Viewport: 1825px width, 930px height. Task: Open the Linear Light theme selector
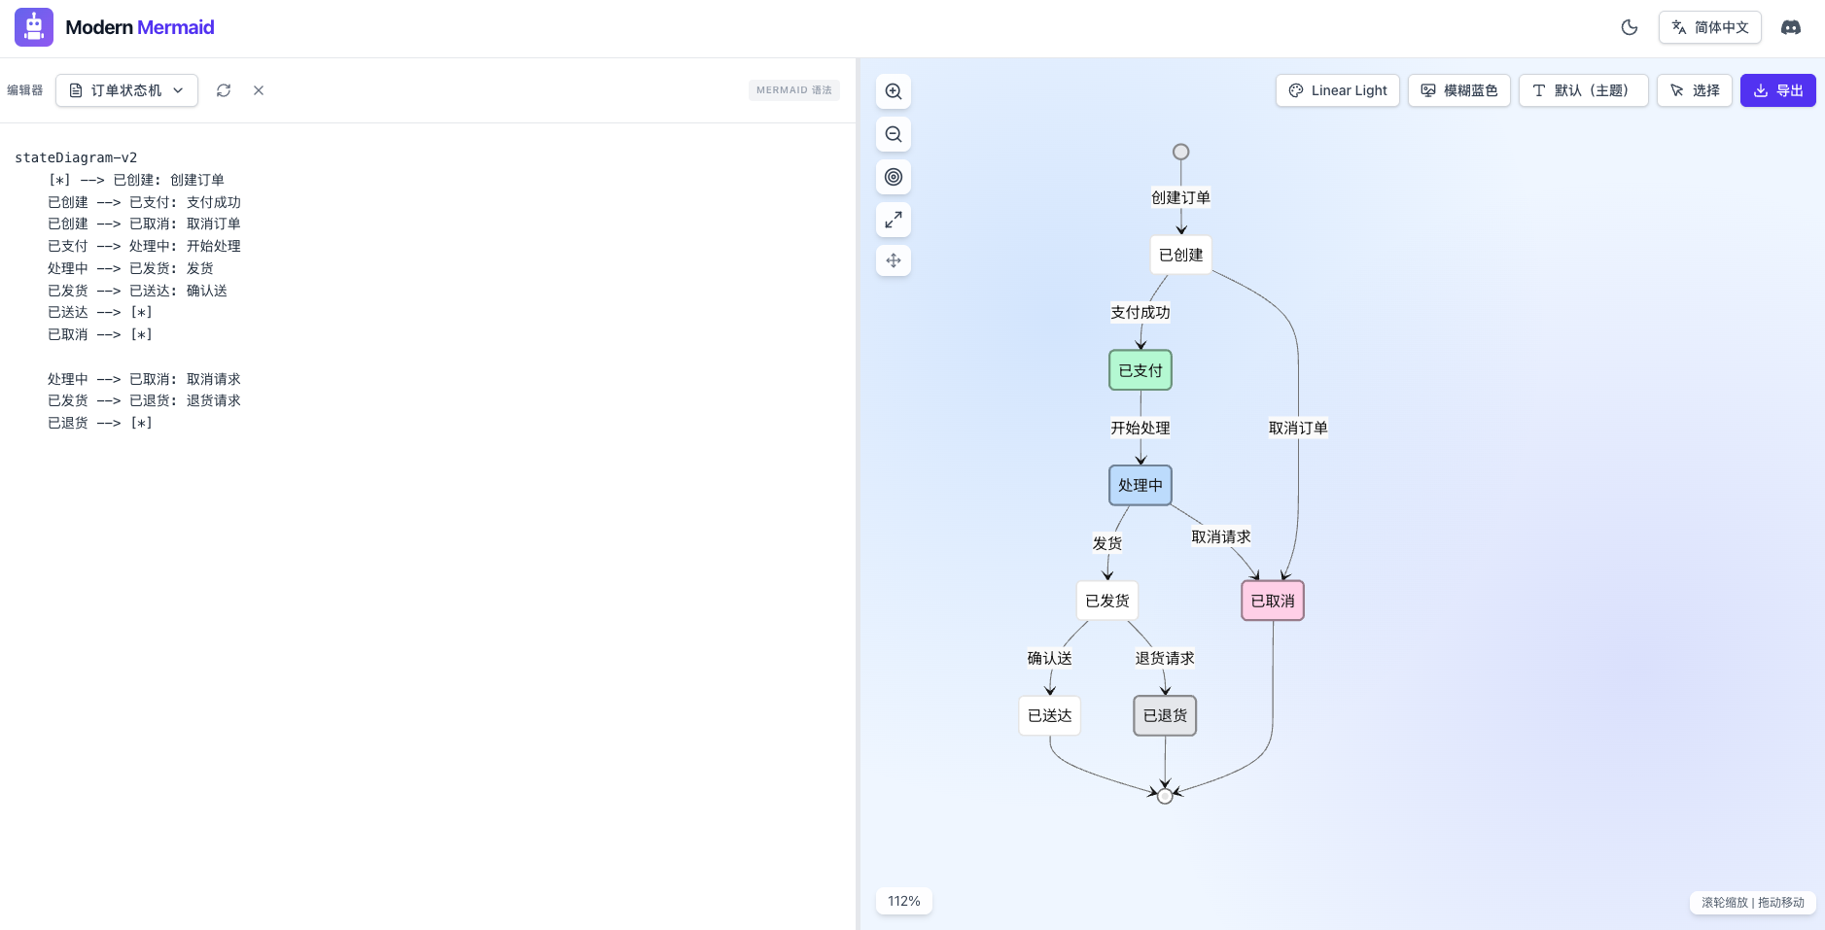point(1337,90)
